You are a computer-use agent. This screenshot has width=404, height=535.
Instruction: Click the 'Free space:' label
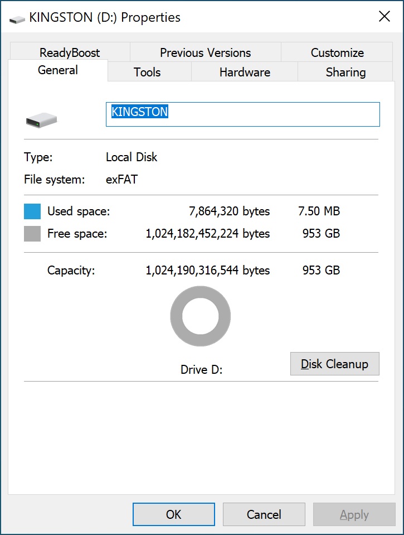pos(77,233)
